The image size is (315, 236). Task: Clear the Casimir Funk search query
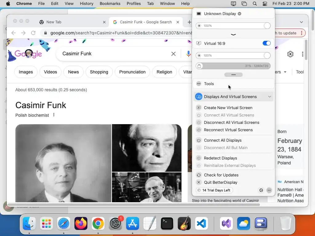pyautogui.click(x=173, y=53)
